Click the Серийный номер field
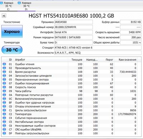143x139 pixels. point(73,27)
